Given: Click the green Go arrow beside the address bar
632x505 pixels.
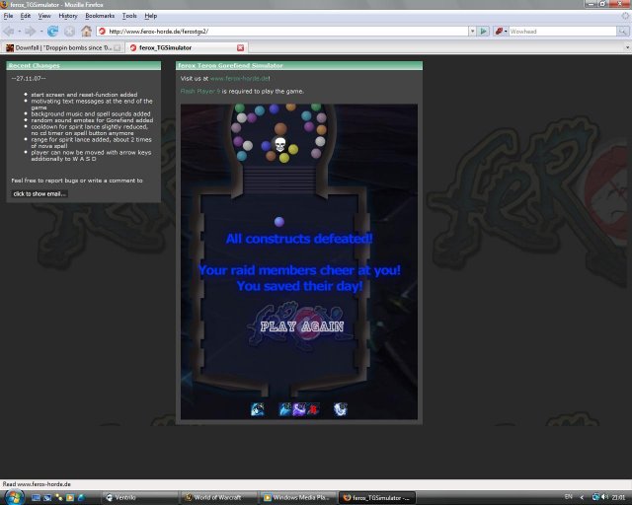Looking at the screenshot, I should tap(483, 31).
